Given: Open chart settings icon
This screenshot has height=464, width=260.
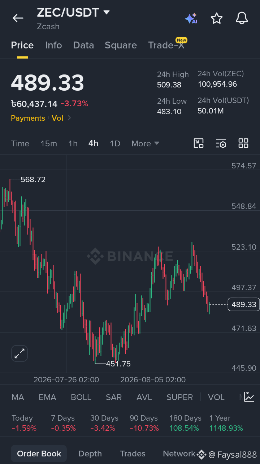Looking at the screenshot, I should click(221, 143).
